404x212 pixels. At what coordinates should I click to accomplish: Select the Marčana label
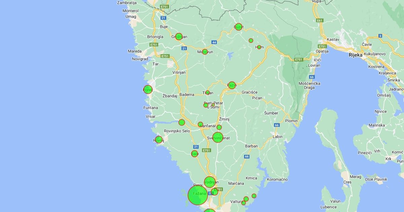(x=236, y=183)
